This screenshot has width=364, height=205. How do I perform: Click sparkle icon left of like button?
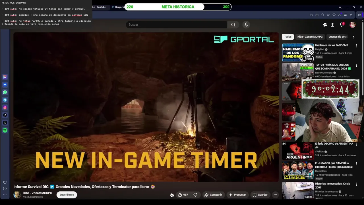click(x=172, y=195)
